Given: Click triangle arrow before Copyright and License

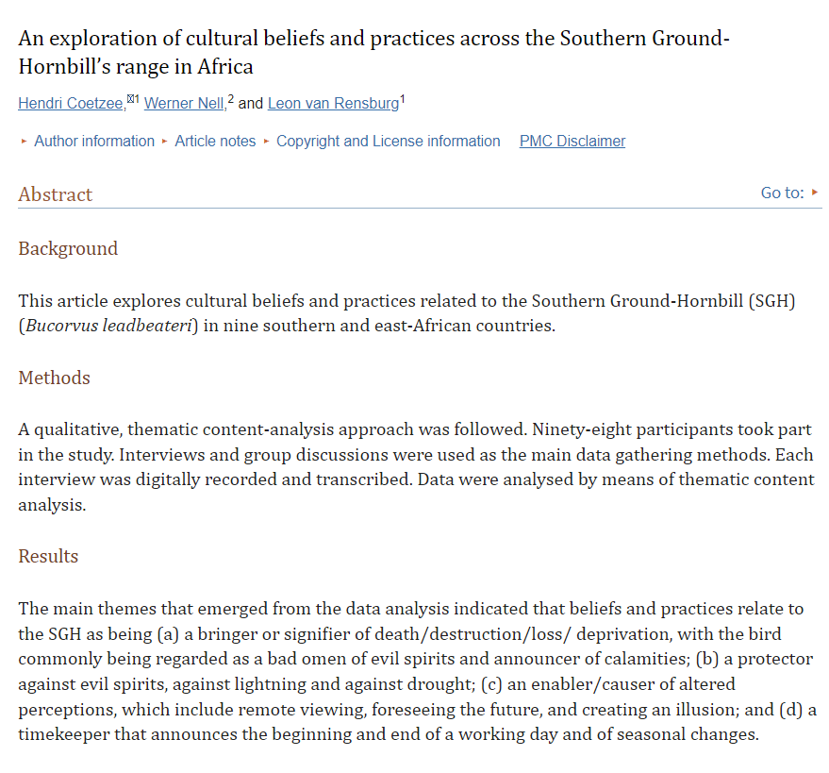Looking at the screenshot, I should tap(266, 142).
